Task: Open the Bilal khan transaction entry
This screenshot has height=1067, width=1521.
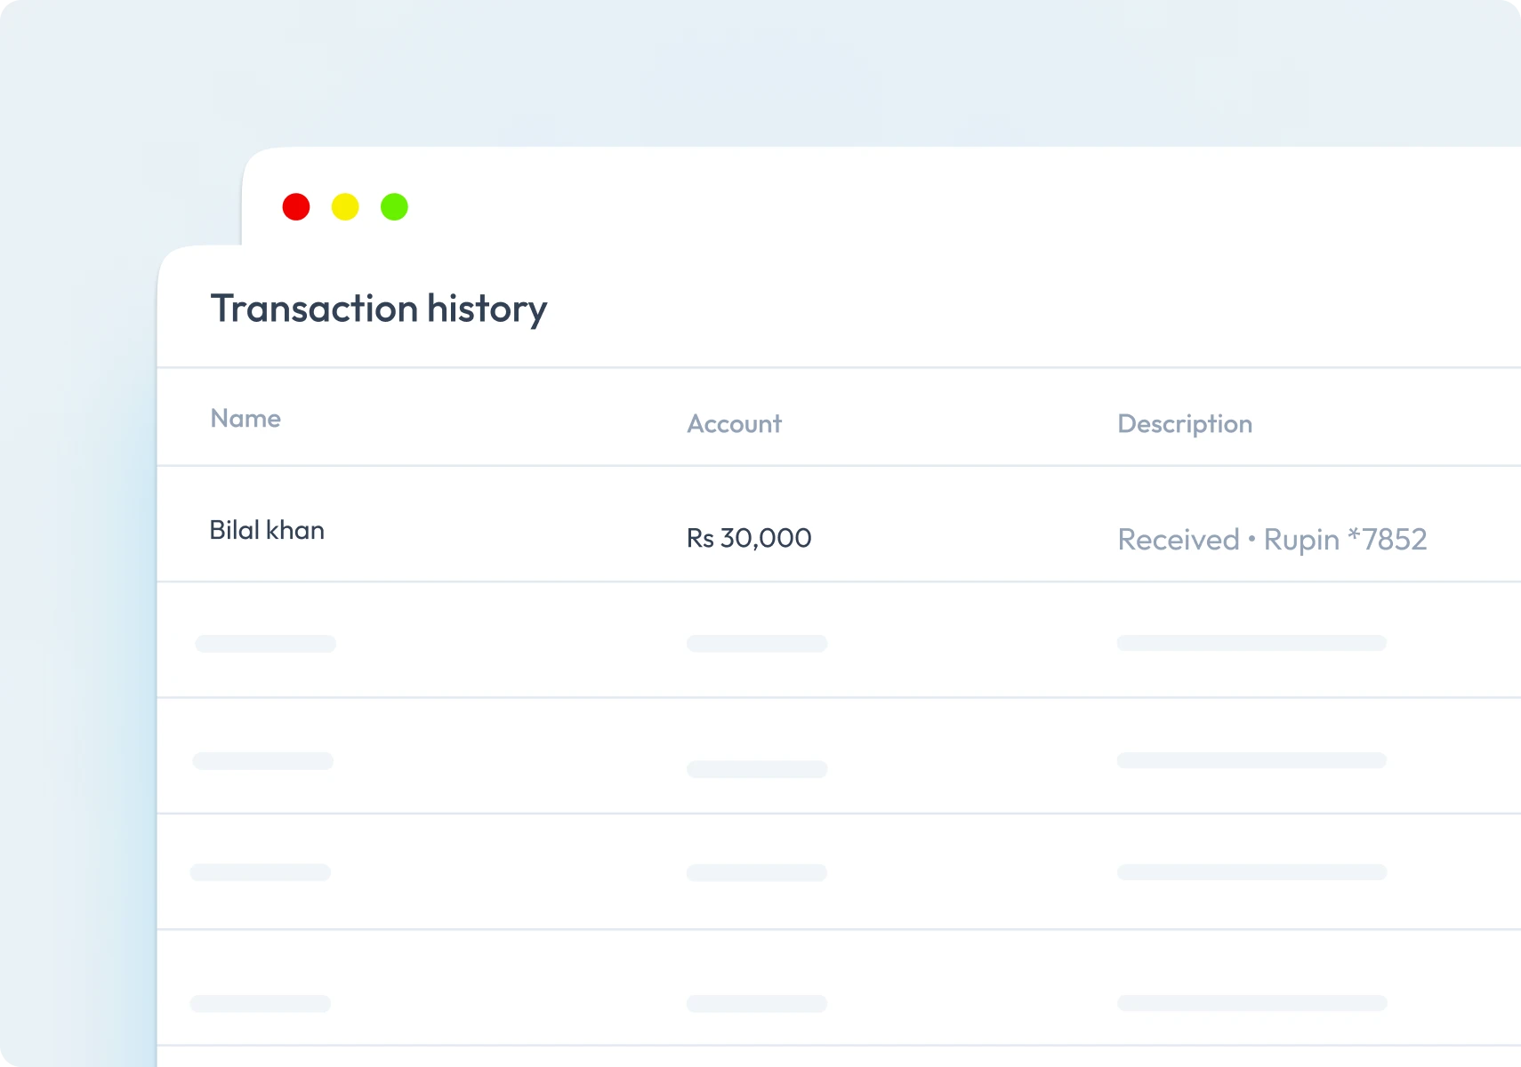Action: [x=267, y=531]
